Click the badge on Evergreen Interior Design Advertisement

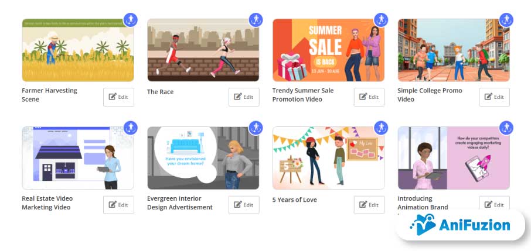pyautogui.click(x=256, y=128)
